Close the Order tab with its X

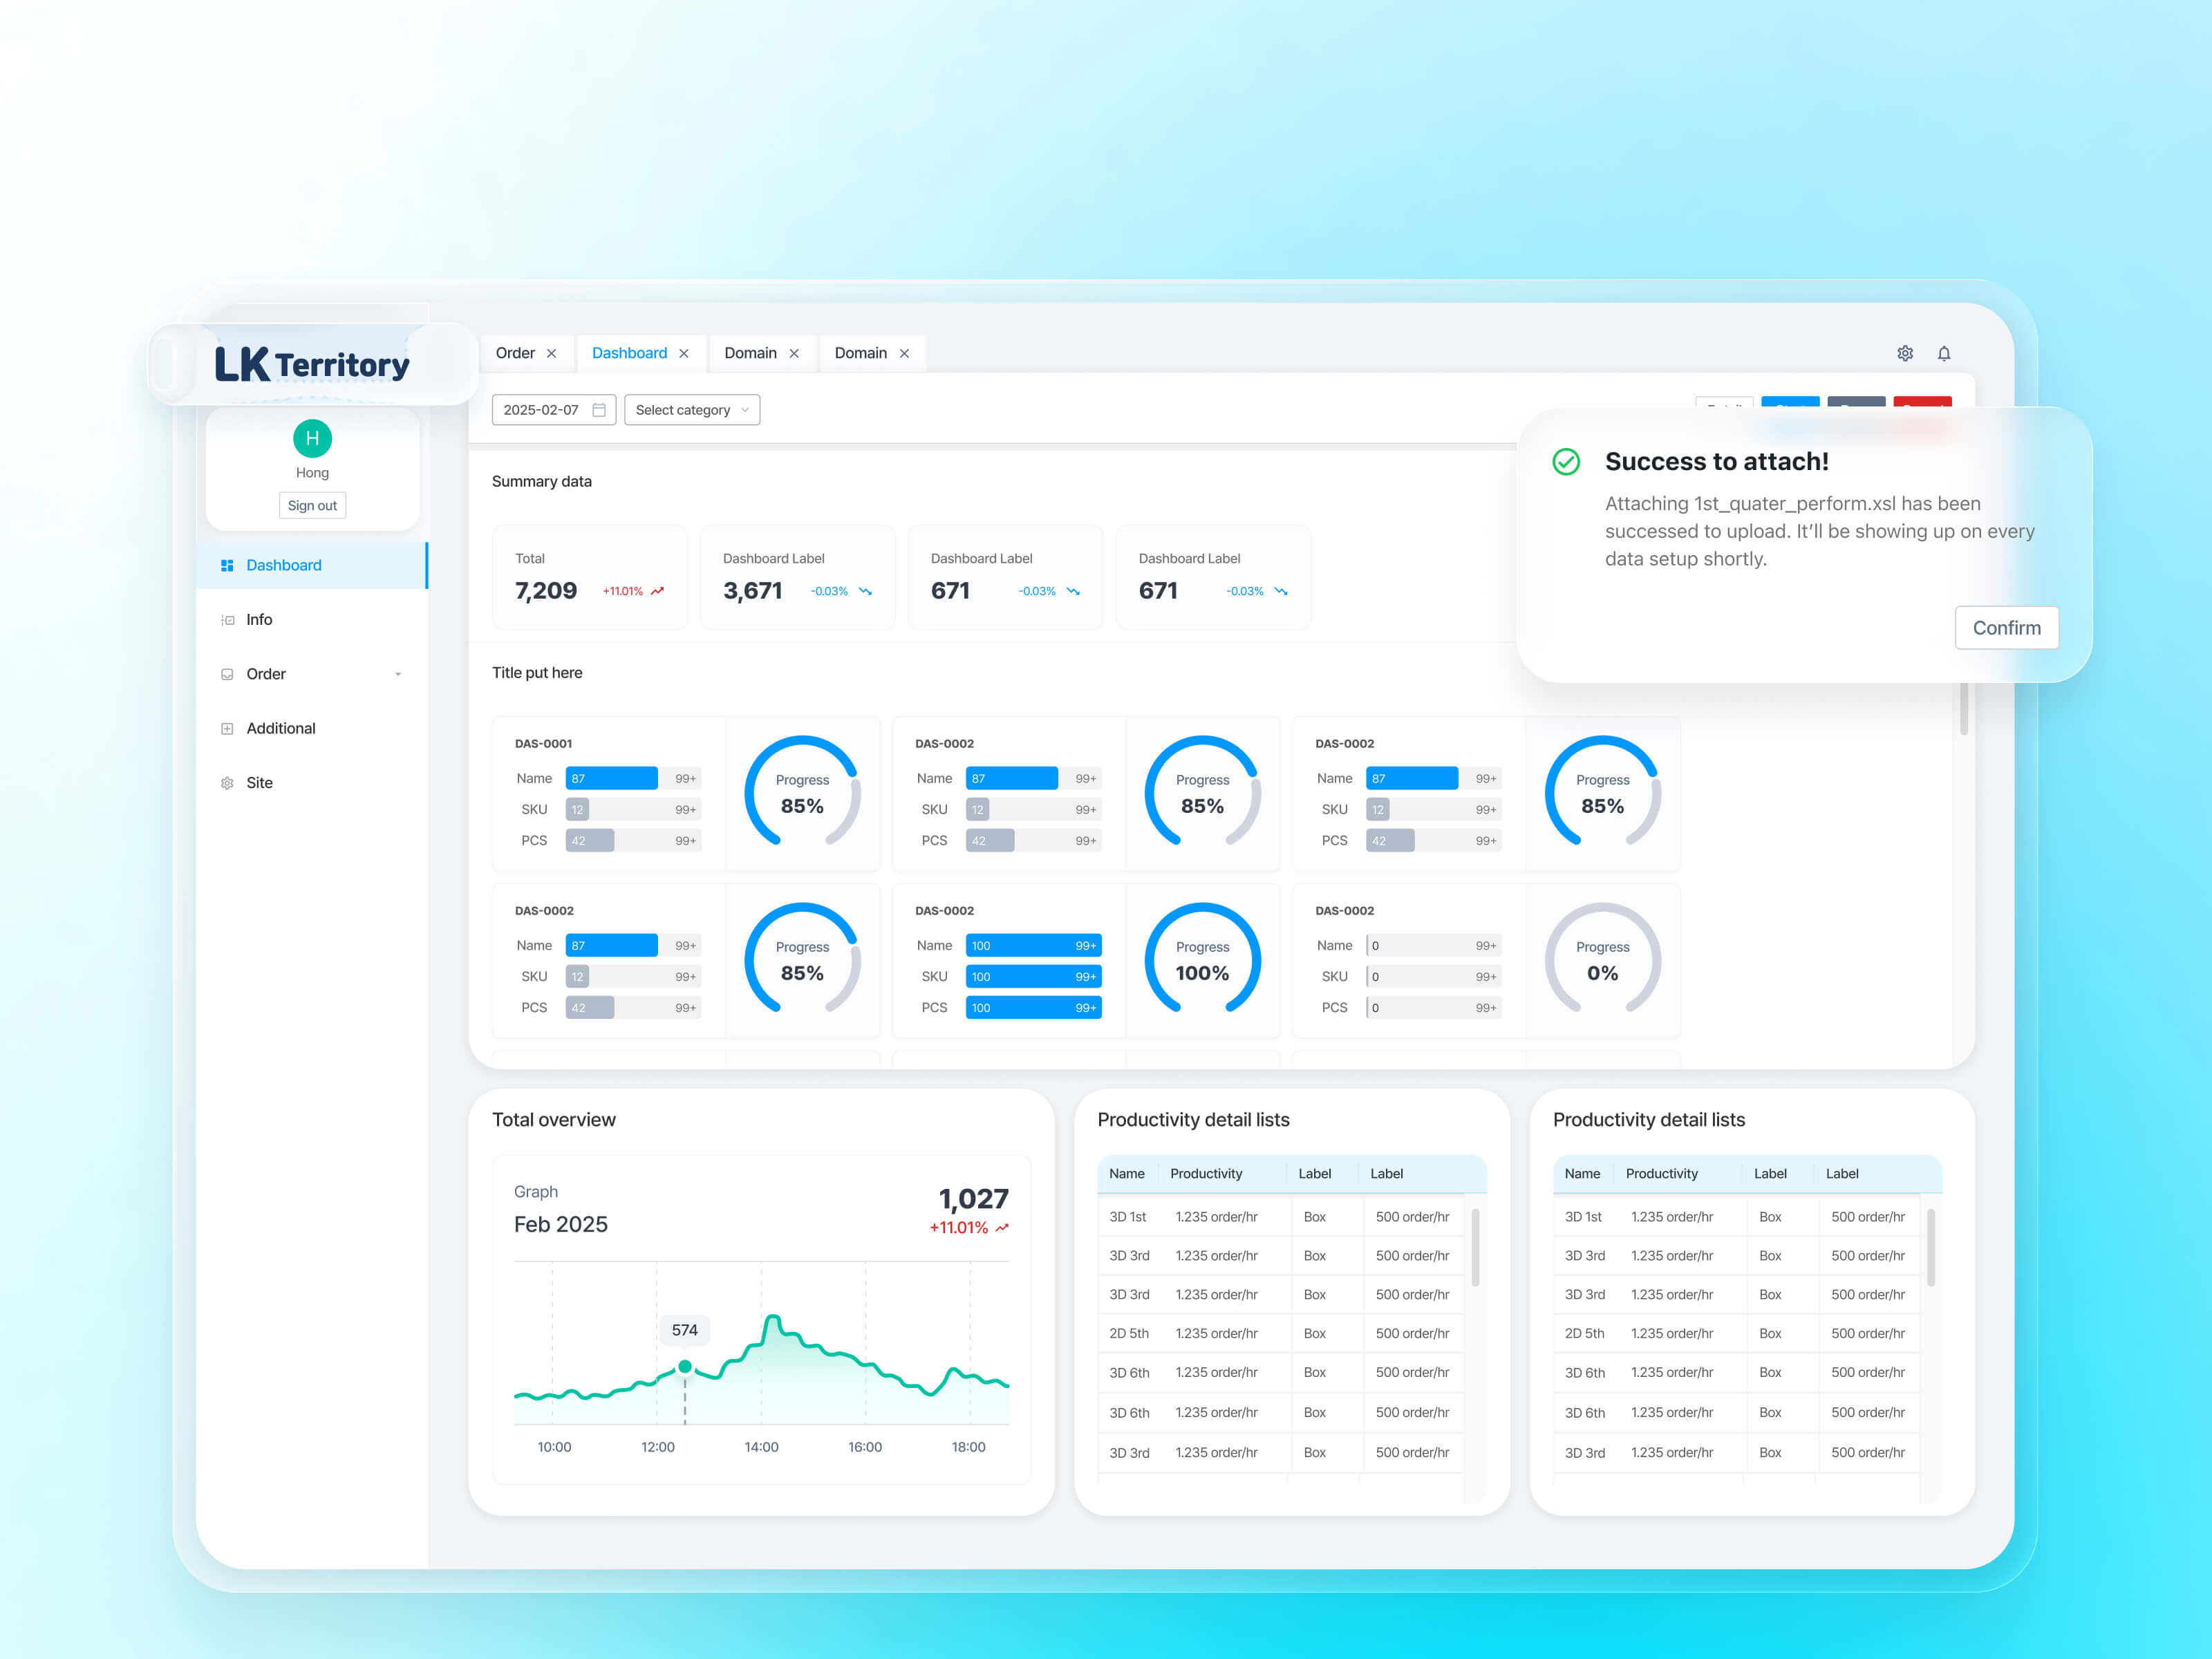click(x=551, y=353)
